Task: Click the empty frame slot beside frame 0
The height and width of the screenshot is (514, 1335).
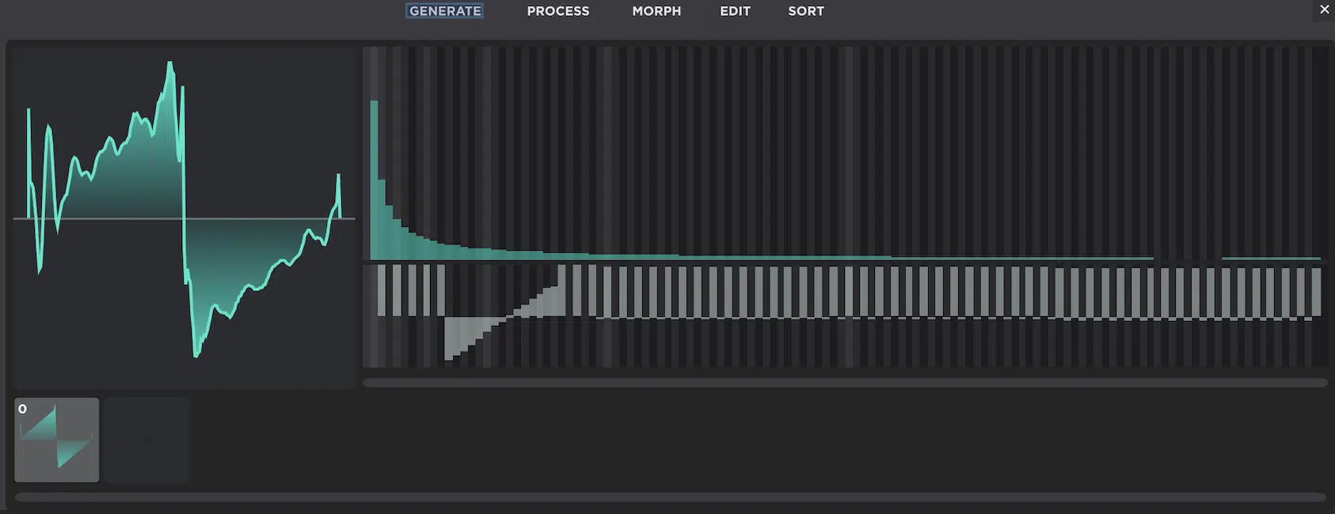Action: (x=147, y=440)
